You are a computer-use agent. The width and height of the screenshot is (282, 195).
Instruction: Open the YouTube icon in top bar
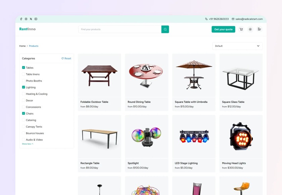point(36,19)
